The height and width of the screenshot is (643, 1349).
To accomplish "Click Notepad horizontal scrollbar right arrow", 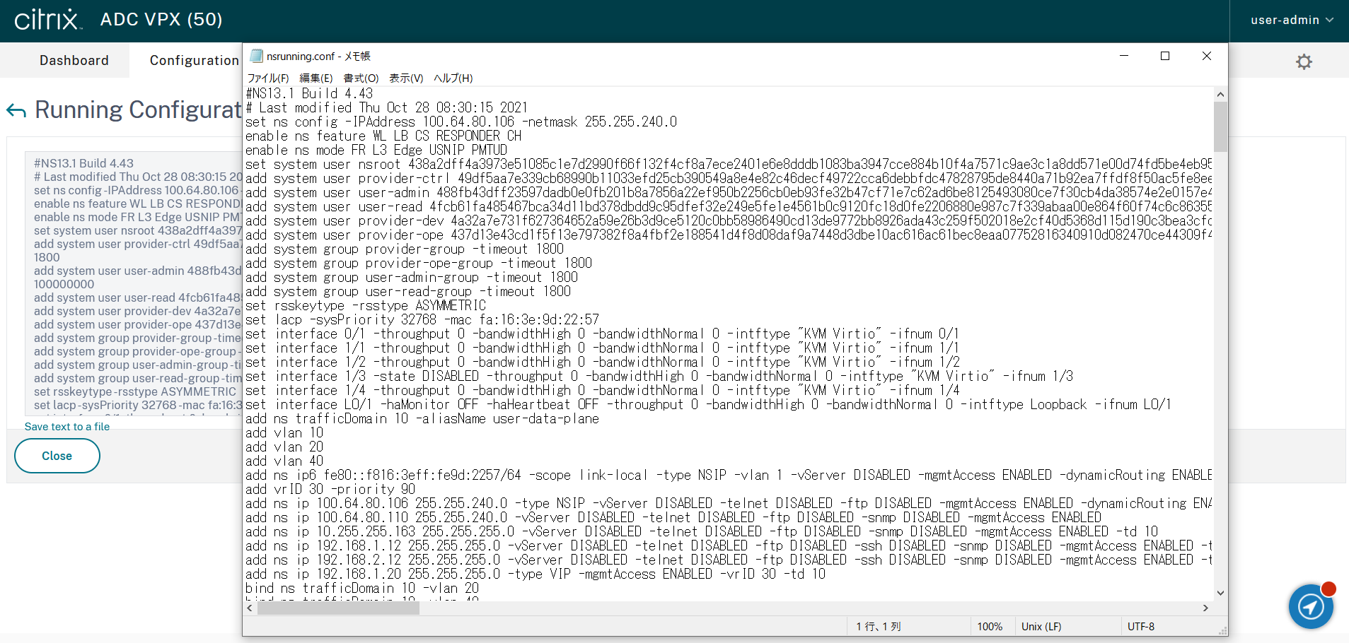I will (x=1206, y=608).
